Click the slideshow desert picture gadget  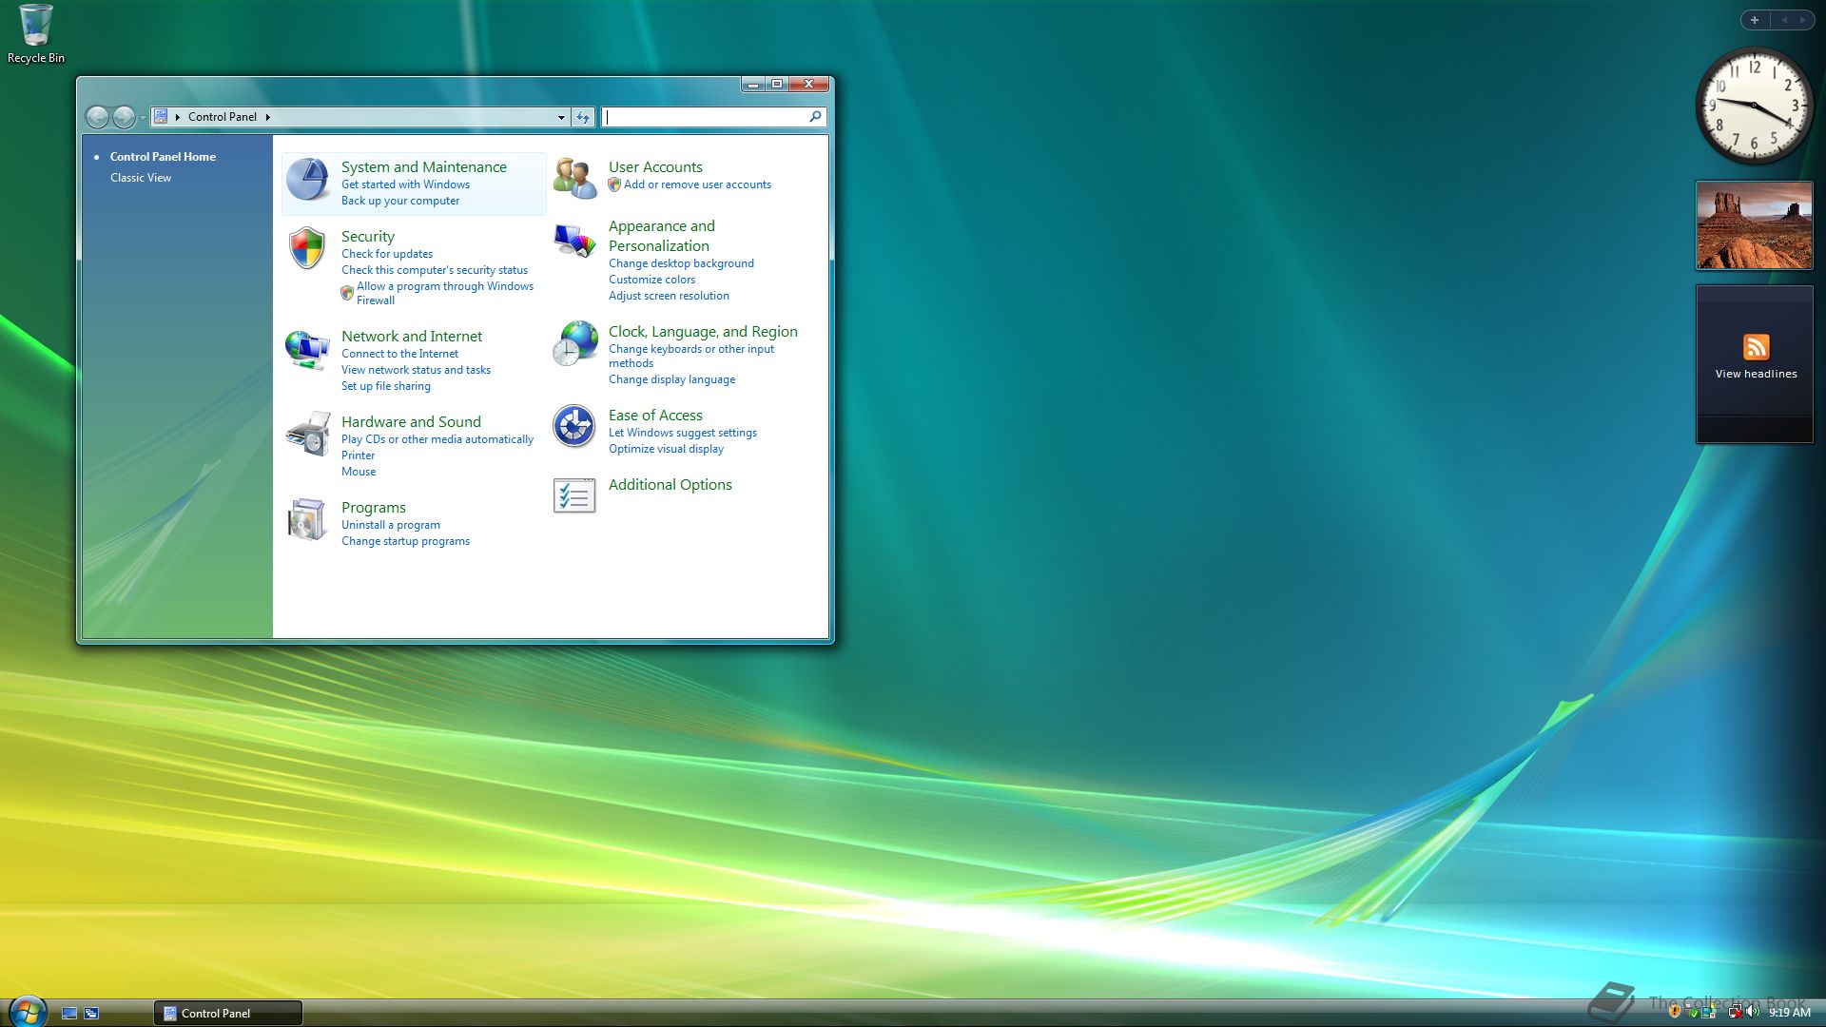coord(1755,226)
